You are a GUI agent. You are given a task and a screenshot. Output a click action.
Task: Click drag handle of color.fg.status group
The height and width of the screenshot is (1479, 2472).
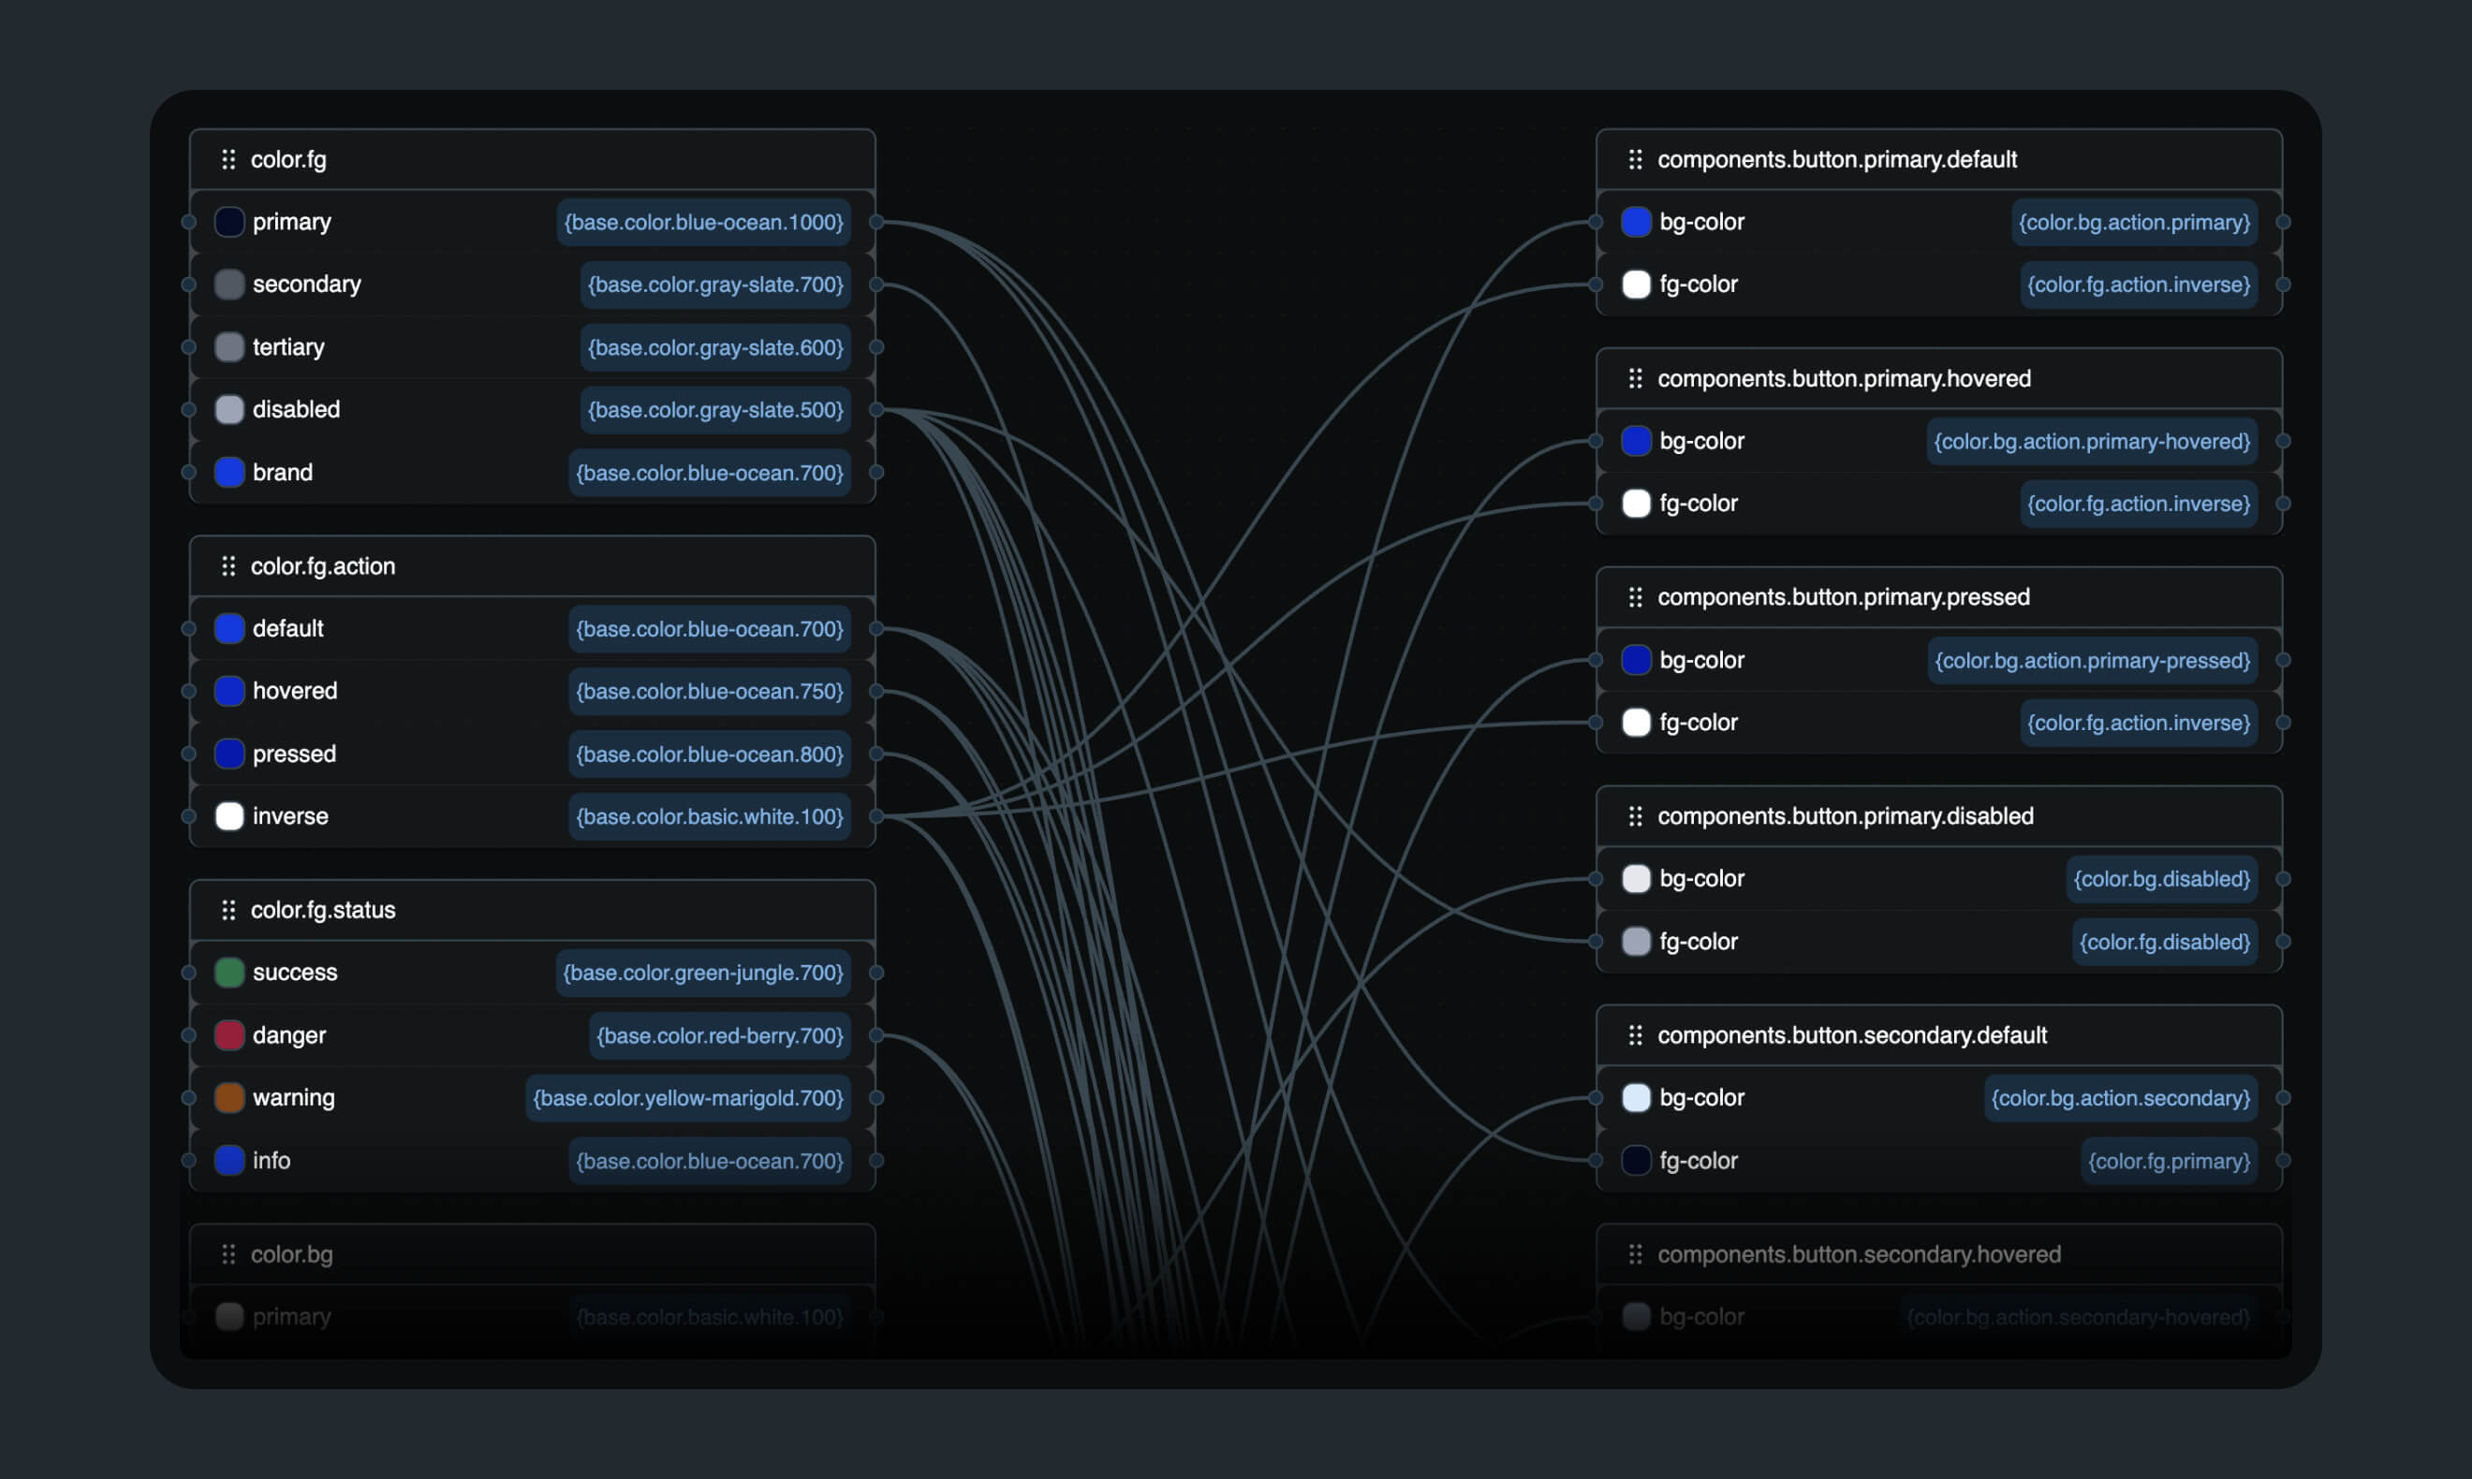[228, 910]
